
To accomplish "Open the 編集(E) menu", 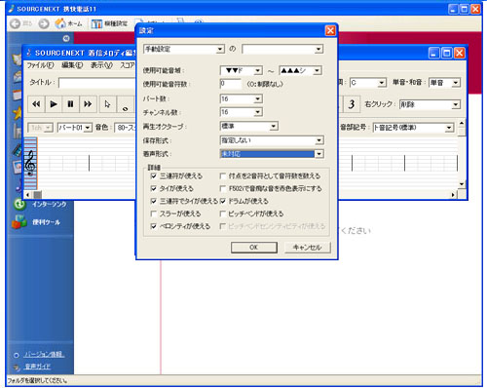I will point(72,65).
